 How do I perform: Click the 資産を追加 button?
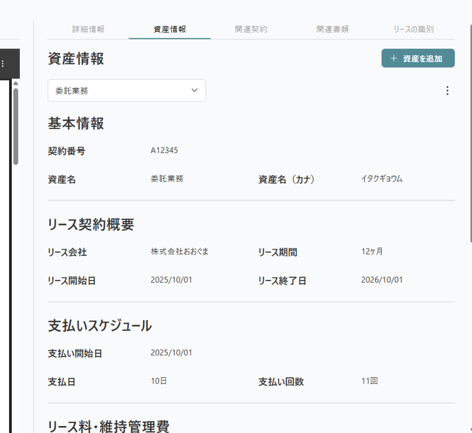pos(418,59)
